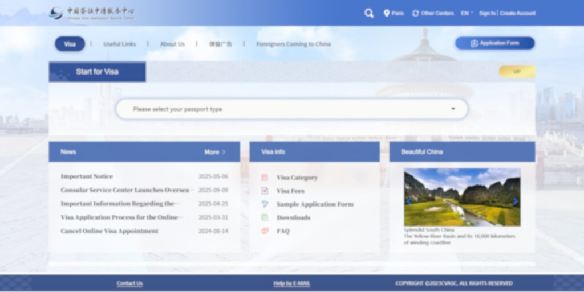Screen dimensions: 584x292
Task: Open the Visa Fees link
Action: (x=290, y=191)
